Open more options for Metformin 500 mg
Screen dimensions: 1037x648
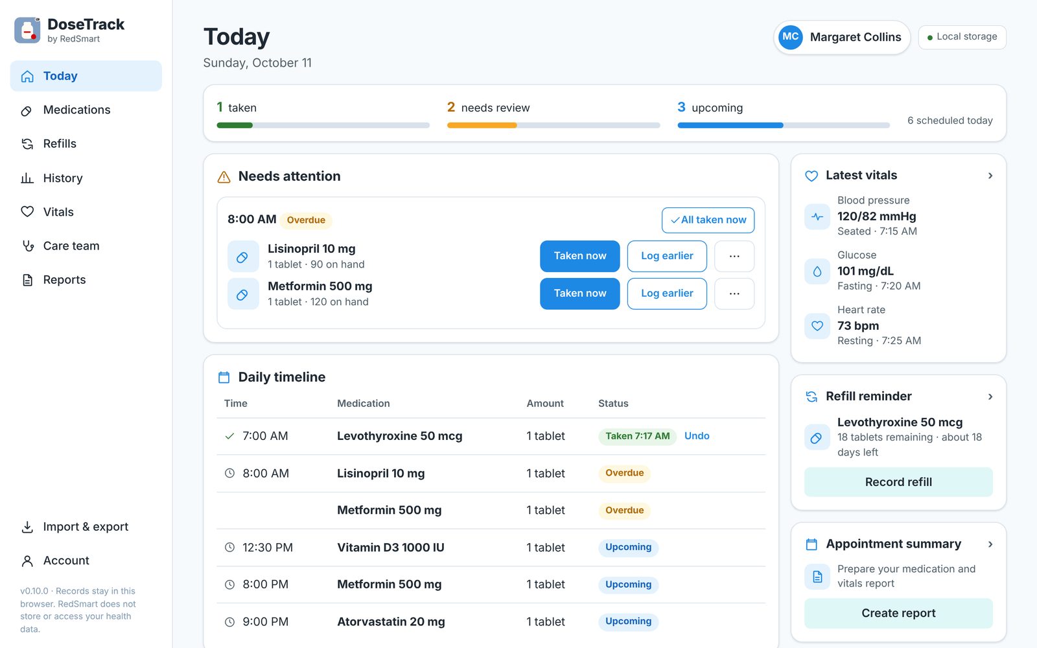734,294
